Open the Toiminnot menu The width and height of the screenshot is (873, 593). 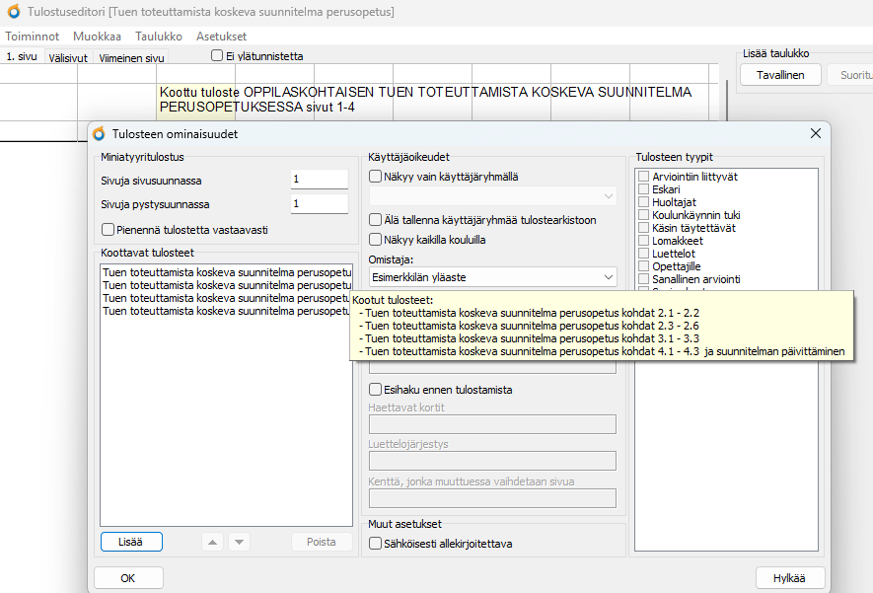click(x=33, y=36)
